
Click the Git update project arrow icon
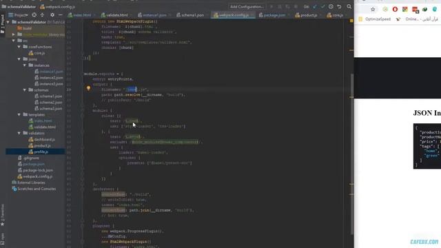(x=315, y=6)
